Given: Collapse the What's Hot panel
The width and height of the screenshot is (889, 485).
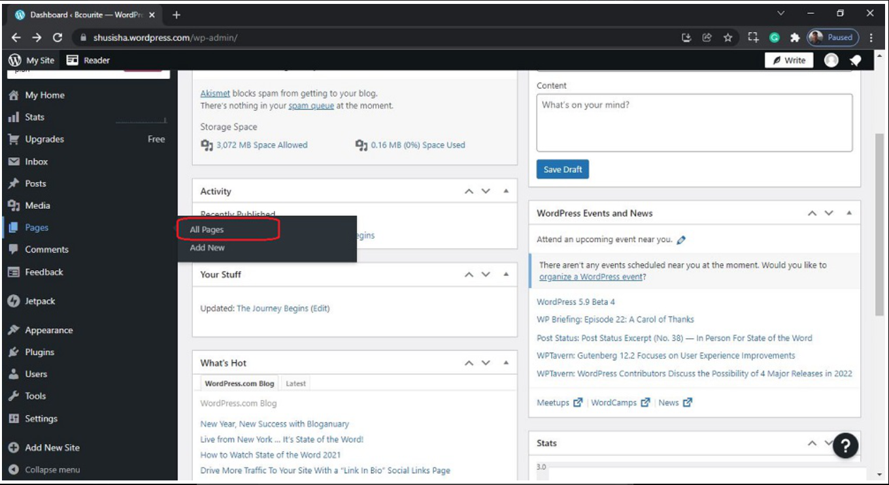Looking at the screenshot, I should click(506, 363).
